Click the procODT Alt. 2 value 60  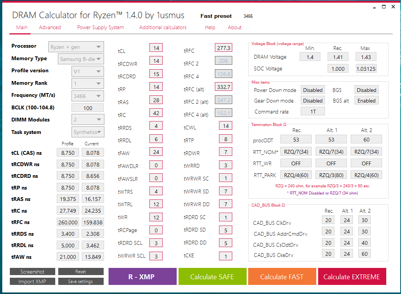(x=366, y=140)
